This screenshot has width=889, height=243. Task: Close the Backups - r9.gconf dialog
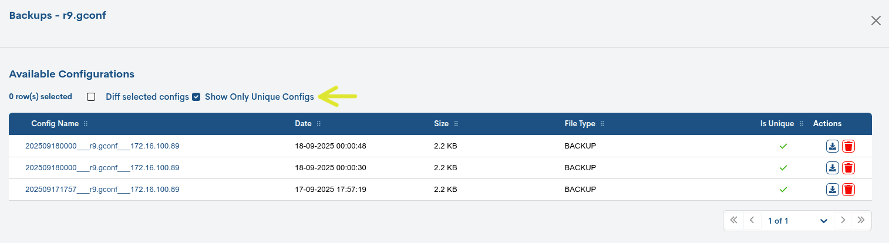click(875, 21)
